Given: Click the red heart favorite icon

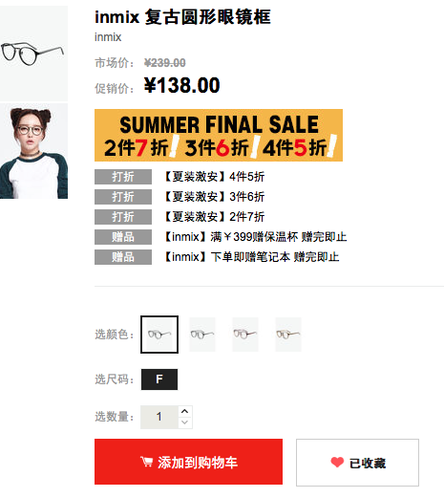Looking at the screenshot, I should pos(337,462).
